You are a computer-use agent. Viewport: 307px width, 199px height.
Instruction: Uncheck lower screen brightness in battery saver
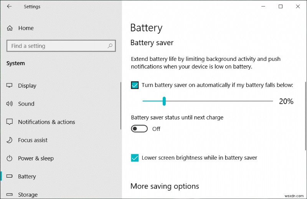point(135,158)
